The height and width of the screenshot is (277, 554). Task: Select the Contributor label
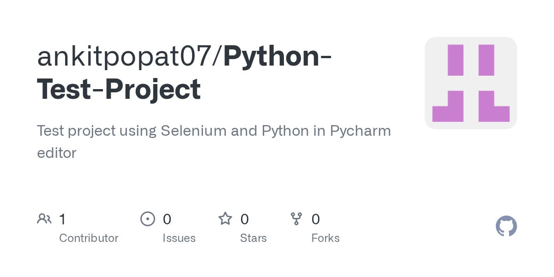(x=89, y=238)
